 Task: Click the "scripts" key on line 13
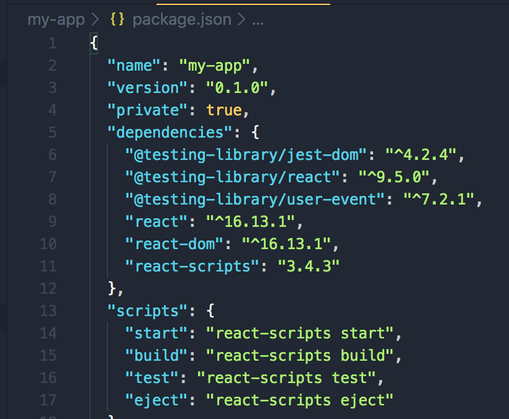[x=147, y=311]
